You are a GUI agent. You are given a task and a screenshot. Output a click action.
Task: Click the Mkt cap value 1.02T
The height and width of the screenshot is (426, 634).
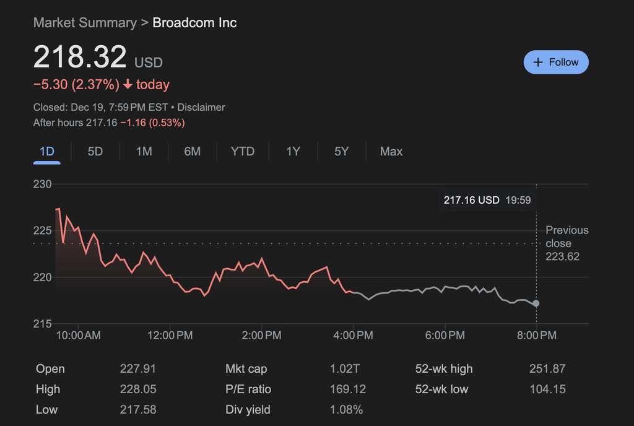[344, 368]
